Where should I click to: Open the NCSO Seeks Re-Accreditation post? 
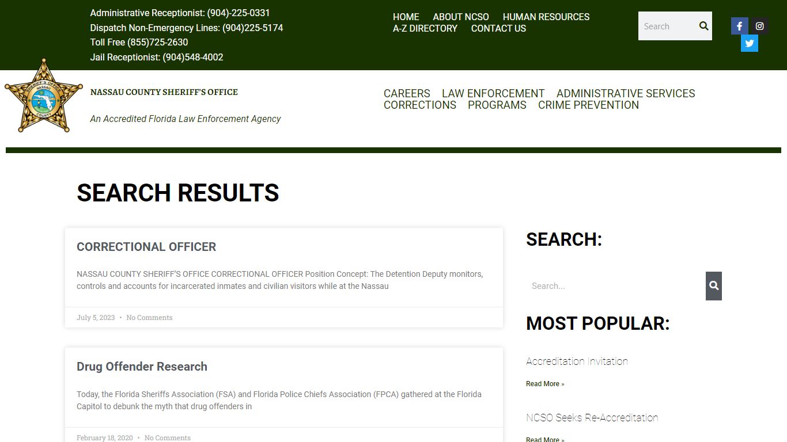tap(592, 418)
